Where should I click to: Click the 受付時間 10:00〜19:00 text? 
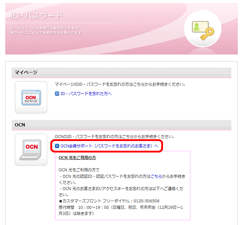coord(84,207)
